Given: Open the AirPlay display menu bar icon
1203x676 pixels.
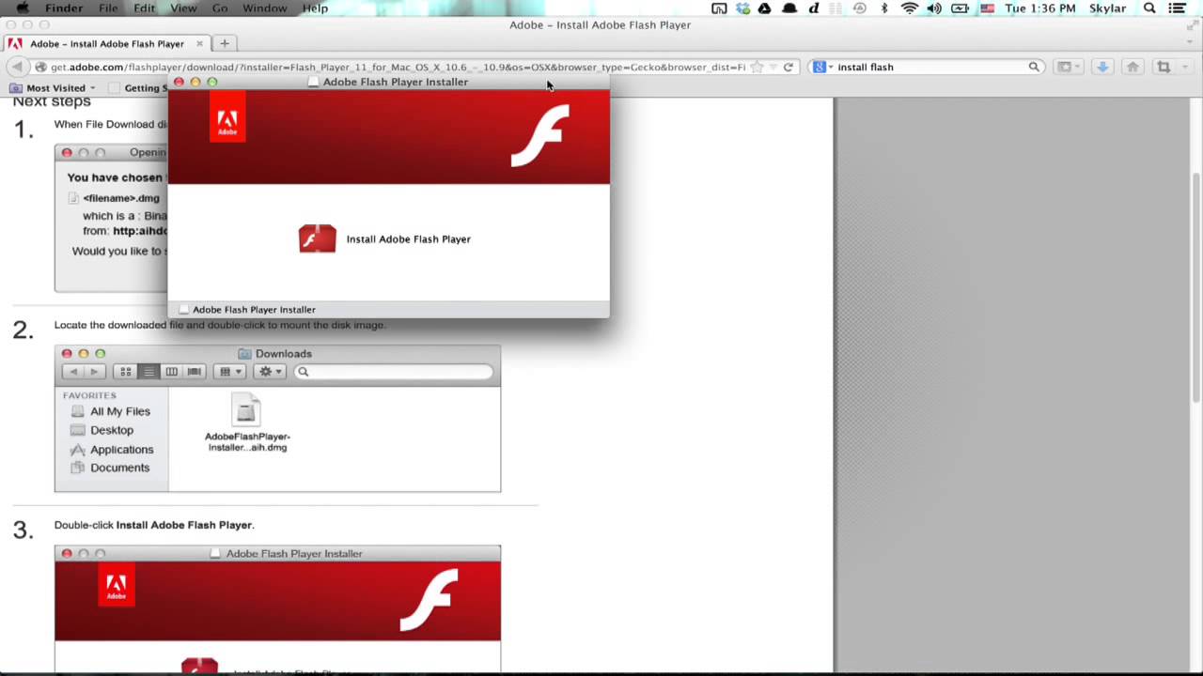Looking at the screenshot, I should (719, 8).
